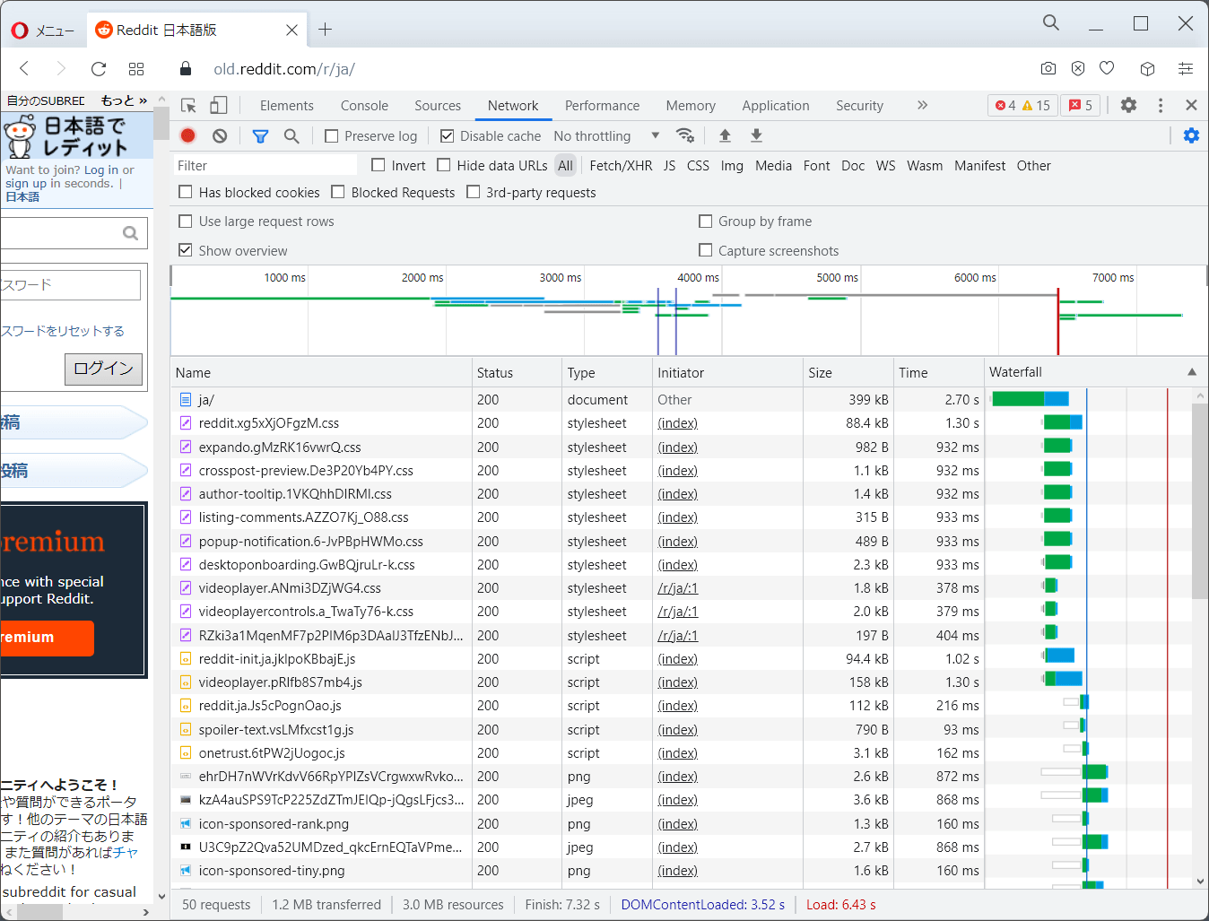Image resolution: width=1209 pixels, height=921 pixels.
Task: Reload the page in Opera
Action: click(99, 69)
